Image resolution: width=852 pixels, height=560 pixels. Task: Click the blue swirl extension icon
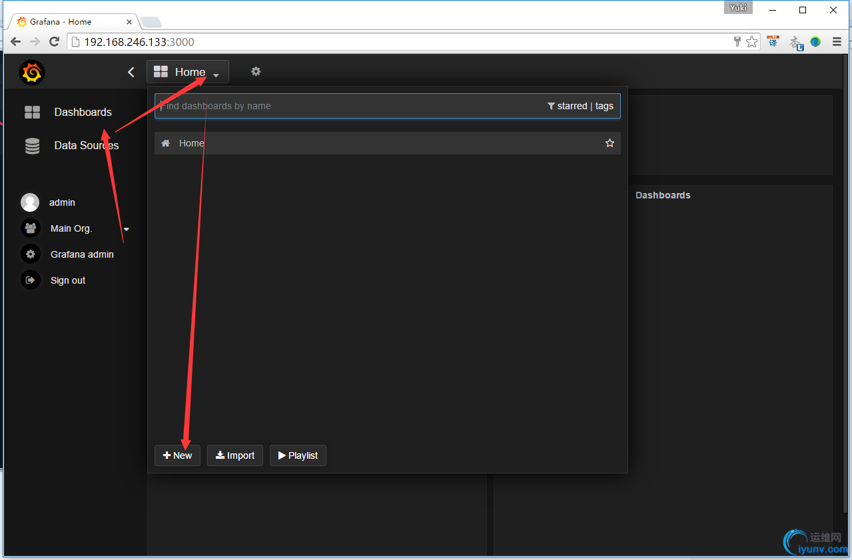tap(815, 42)
